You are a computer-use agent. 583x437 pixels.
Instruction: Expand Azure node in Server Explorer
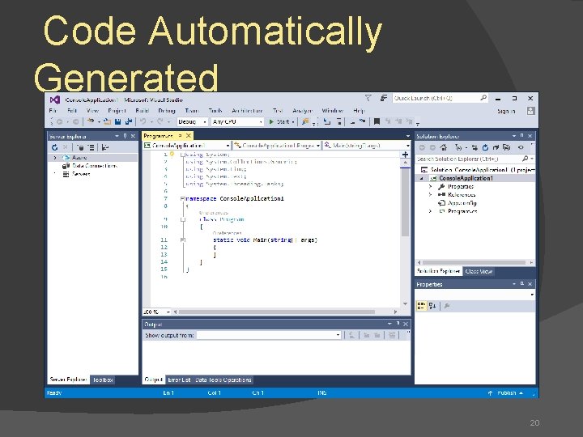coord(55,158)
